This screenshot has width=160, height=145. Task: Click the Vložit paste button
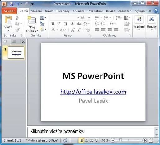[x=8, y=24]
